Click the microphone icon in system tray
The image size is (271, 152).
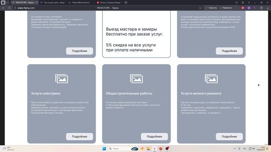pos(239,149)
